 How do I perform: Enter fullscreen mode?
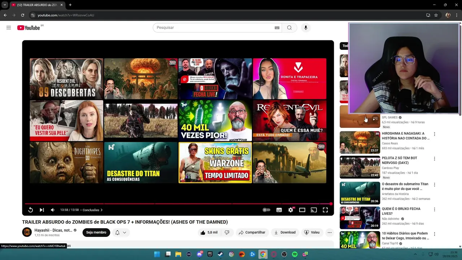pyautogui.click(x=325, y=210)
